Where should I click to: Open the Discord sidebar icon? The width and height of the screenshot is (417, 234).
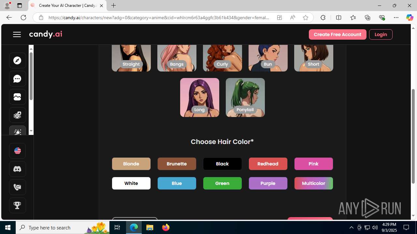pyautogui.click(x=17, y=169)
